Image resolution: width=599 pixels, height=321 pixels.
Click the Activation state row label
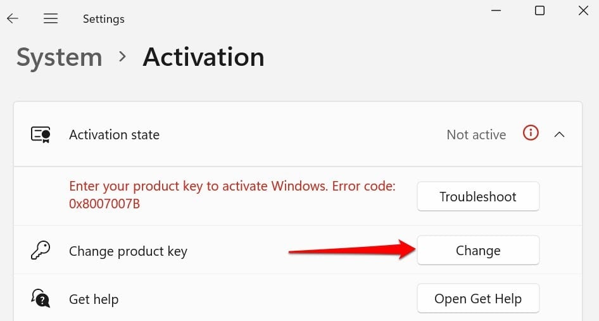(114, 135)
